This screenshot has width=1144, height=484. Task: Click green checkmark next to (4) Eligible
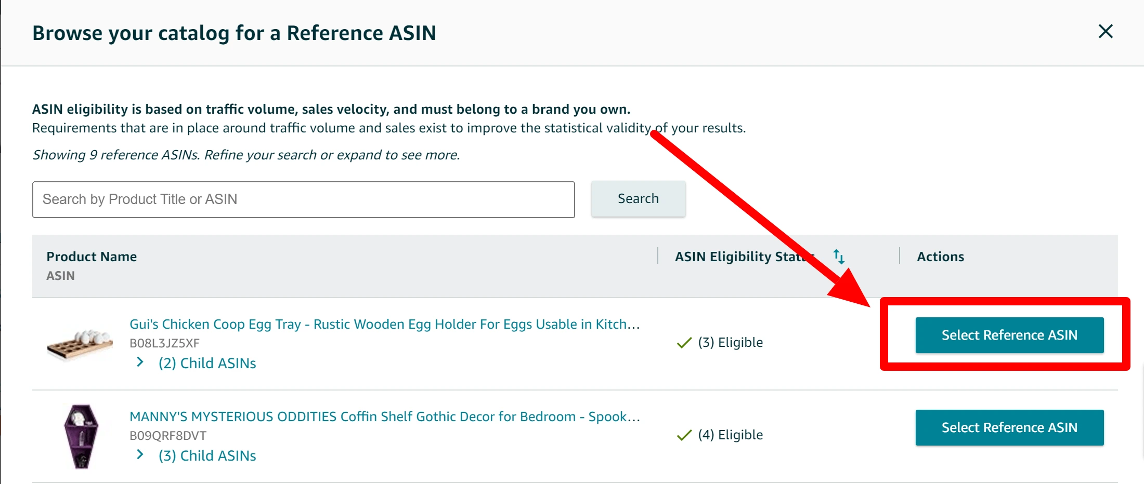(684, 435)
